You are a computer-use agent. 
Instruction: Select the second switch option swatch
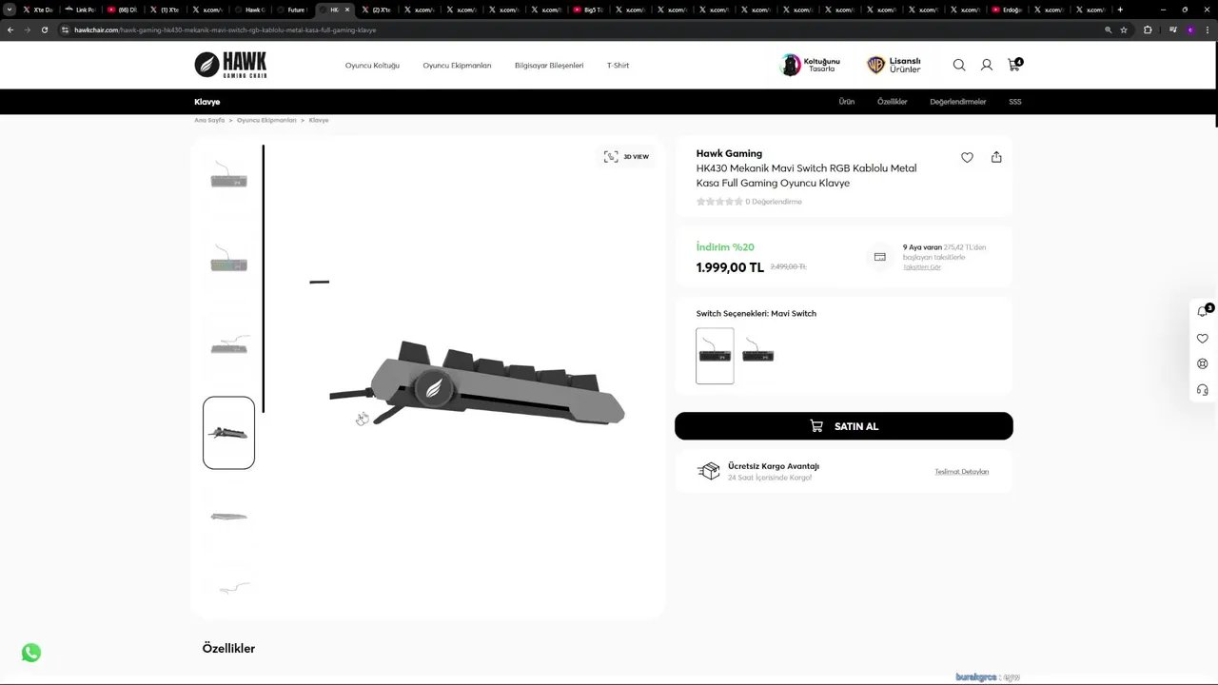pos(758,356)
